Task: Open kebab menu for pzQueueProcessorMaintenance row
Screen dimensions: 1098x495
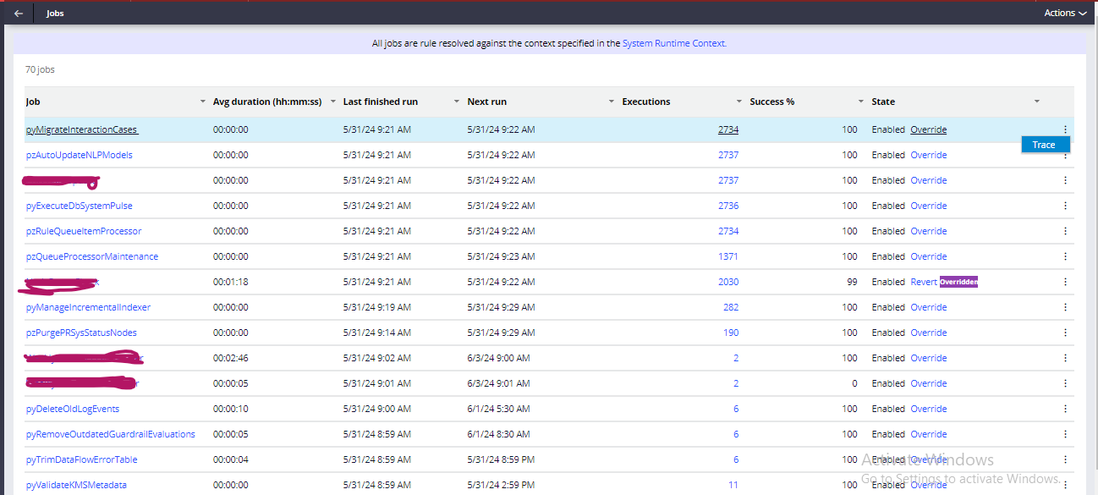Action: pyautogui.click(x=1065, y=256)
